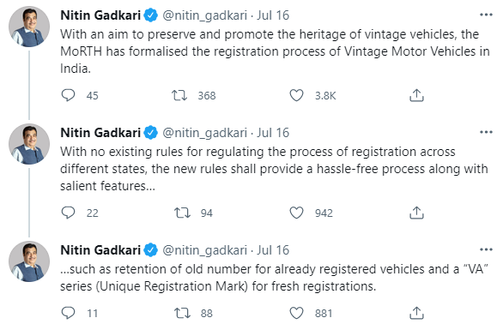Like the tweet with 881 likes

[296, 313]
